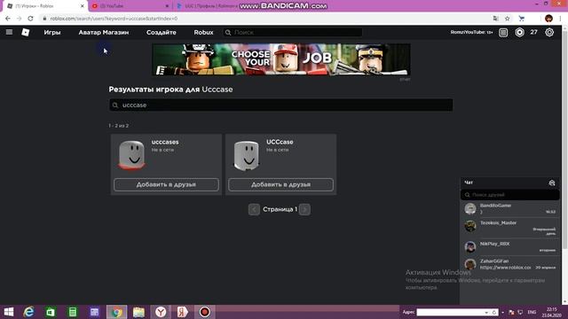The height and width of the screenshot is (319, 568).
Task: Open chat with BanditoGame
Action: pyautogui.click(x=510, y=209)
